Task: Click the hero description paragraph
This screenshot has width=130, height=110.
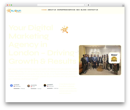Action: click(x=43, y=74)
